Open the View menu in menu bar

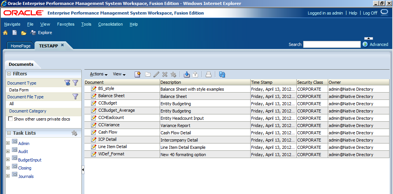click(45, 24)
